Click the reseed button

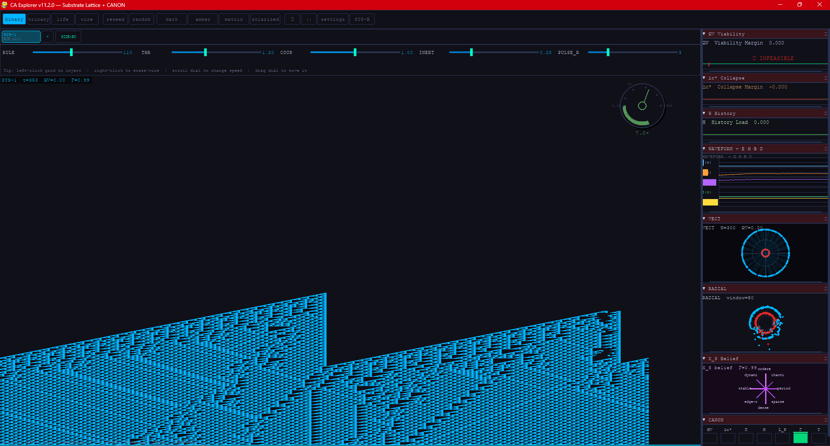[115, 19]
